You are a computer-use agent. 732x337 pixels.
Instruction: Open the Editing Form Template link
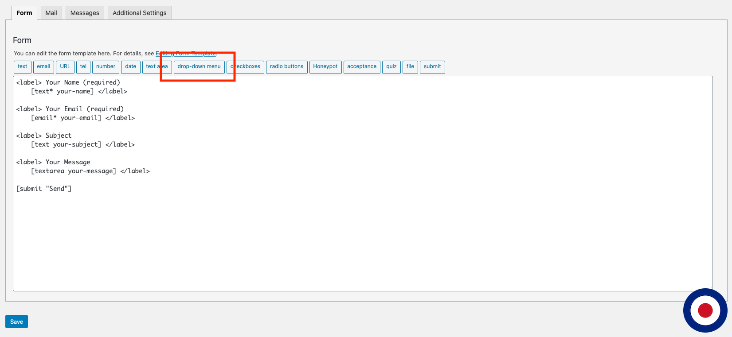pyautogui.click(x=186, y=54)
